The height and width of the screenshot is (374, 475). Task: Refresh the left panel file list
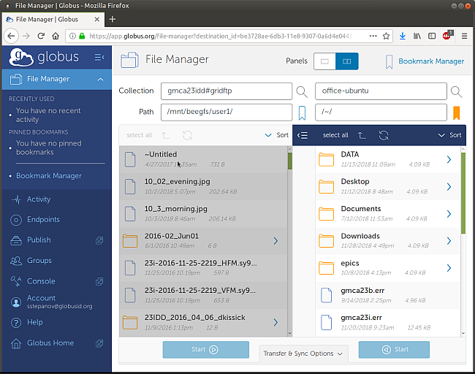pos(187,135)
